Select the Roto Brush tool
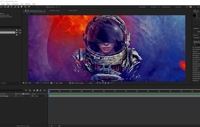This screenshot has height=127, width=200. pyautogui.click(x=25, y=7)
